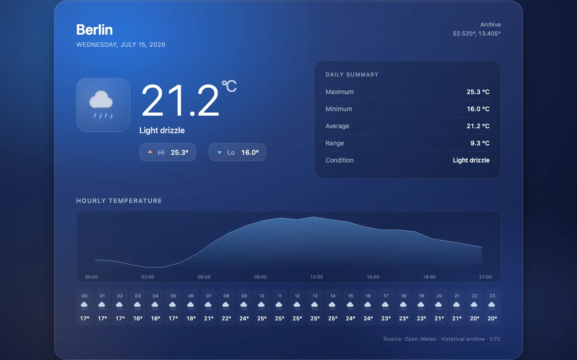Click the 06:00 chart axis label
Viewport: 577px width, 360px height.
coord(204,277)
